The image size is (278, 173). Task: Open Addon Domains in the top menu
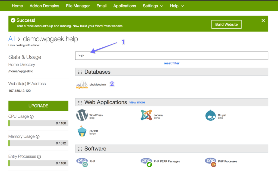[x=44, y=6]
